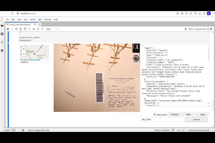215x143 pixels.
Task: Click the Jump to button
Action: click(x=196, y=119)
